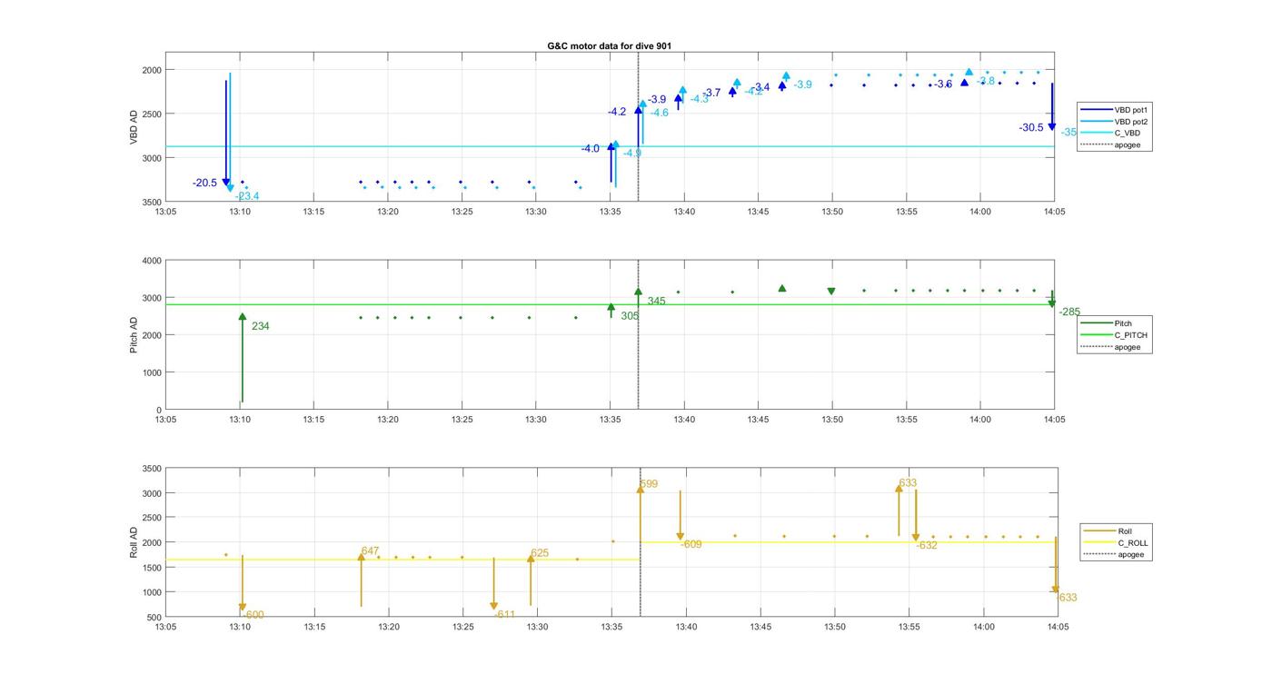Click the '13:35' tick under the VBD plot

tap(610, 212)
